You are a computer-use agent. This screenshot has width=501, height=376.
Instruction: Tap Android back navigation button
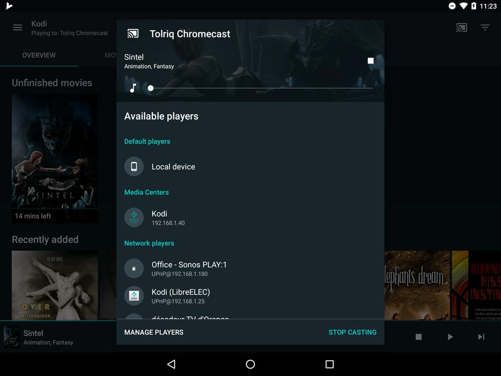(171, 364)
